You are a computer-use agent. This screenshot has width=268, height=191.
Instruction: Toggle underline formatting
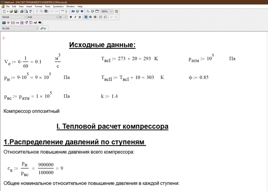point(80,17)
